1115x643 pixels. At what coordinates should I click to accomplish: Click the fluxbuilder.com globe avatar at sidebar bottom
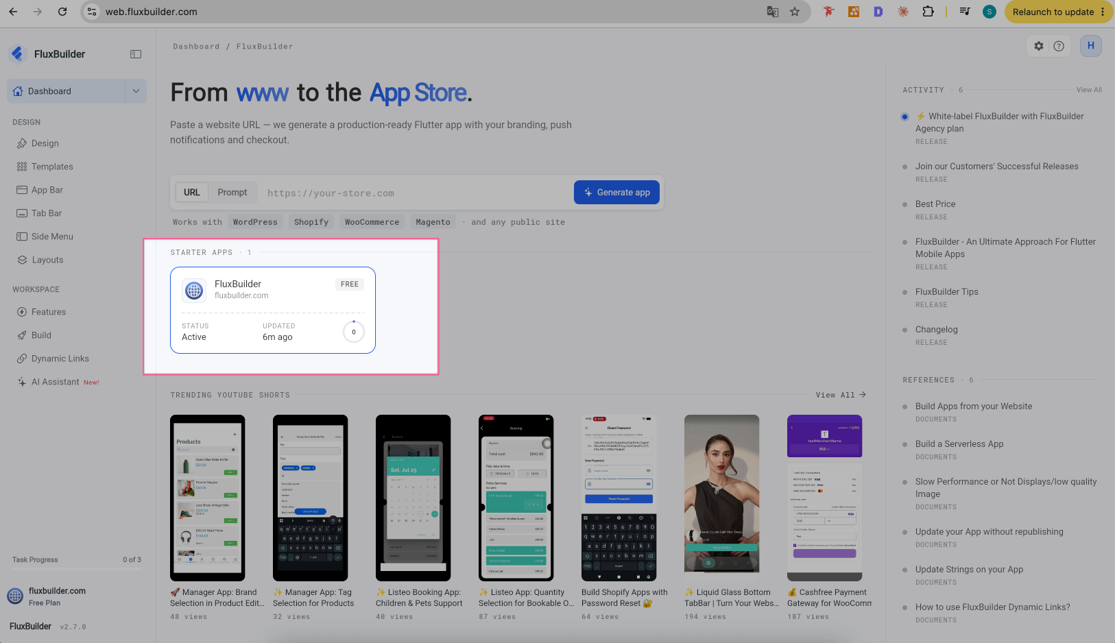(x=15, y=596)
